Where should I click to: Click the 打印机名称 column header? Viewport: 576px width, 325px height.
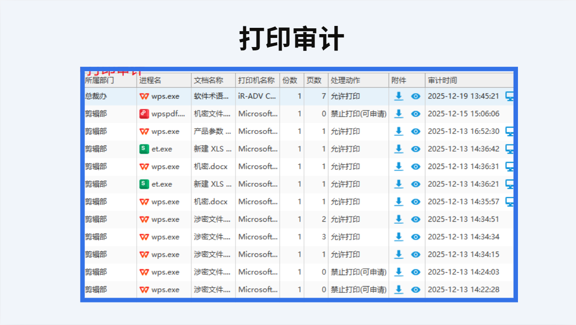coord(257,80)
